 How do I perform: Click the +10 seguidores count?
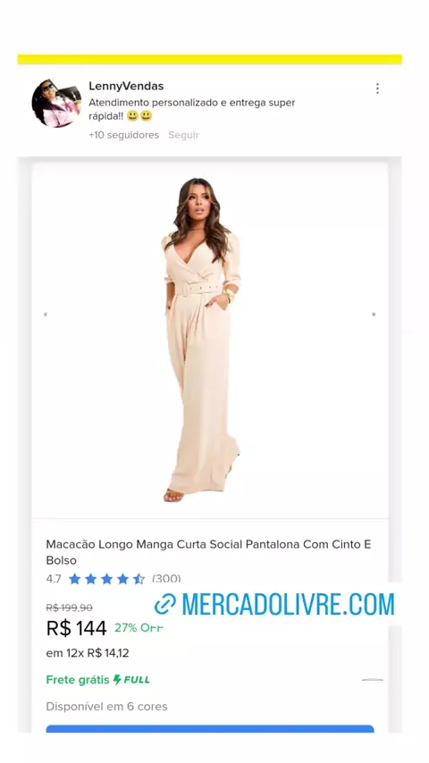123,135
